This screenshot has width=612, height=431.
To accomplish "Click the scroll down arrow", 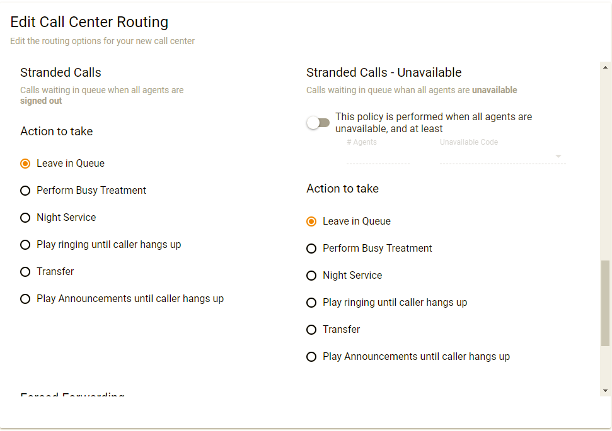I will coord(606,391).
